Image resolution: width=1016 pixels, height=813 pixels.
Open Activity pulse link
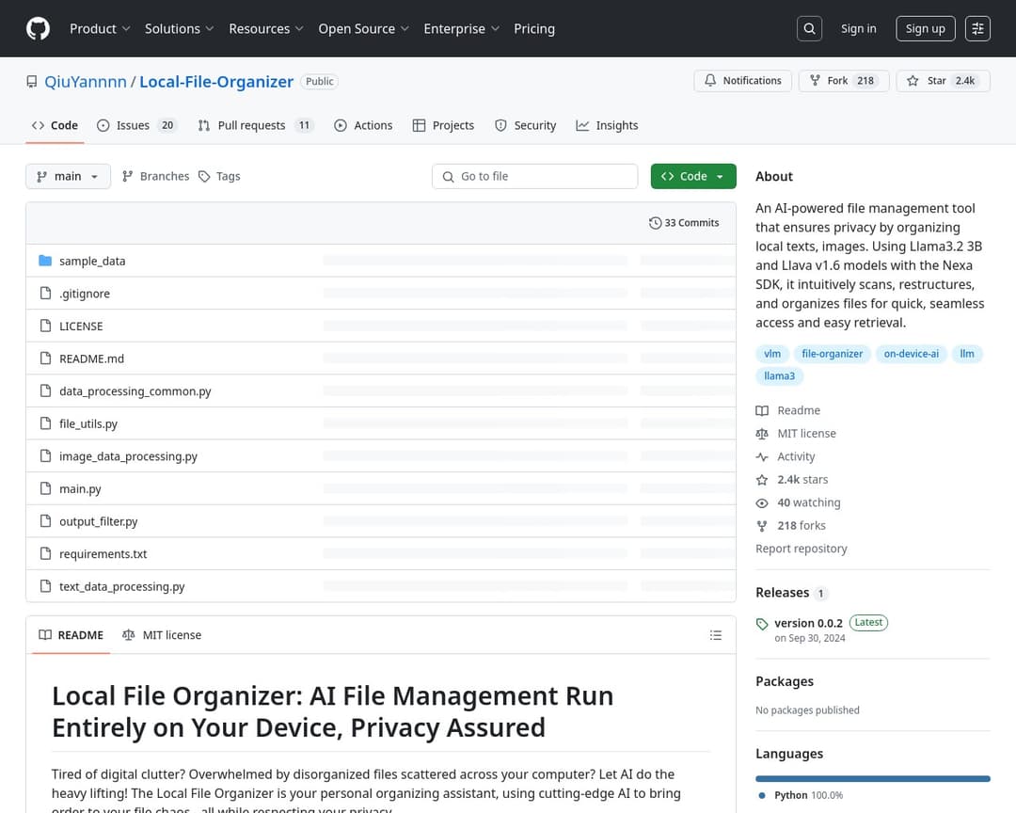786,456
